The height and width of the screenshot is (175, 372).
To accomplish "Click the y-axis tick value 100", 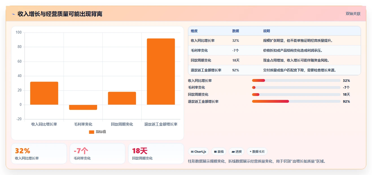I will [19, 32].
